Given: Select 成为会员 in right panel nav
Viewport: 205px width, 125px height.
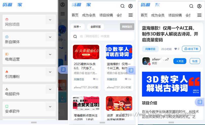Looking at the screenshot, I should (x=158, y=15).
